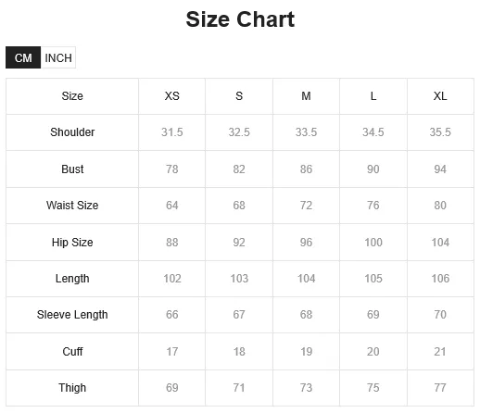480x413 pixels.
Task: Select the CM unit toggle
Action: click(x=23, y=57)
